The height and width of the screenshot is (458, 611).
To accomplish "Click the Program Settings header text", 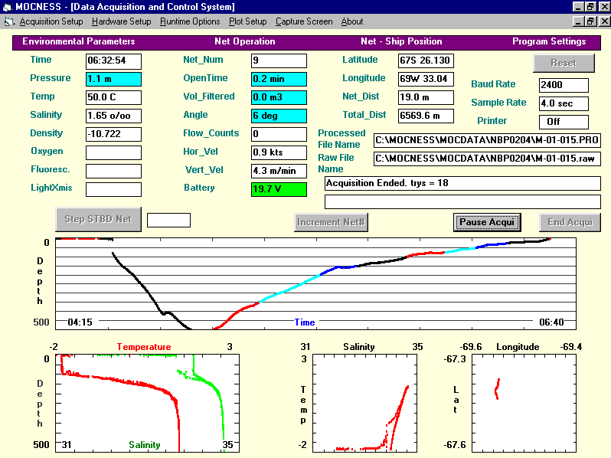I will click(x=549, y=41).
